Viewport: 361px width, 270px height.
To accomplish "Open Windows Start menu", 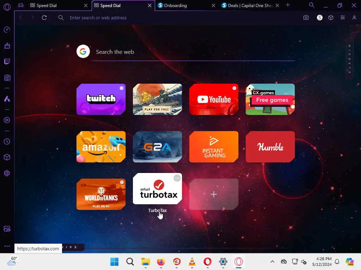I will click(x=115, y=262).
